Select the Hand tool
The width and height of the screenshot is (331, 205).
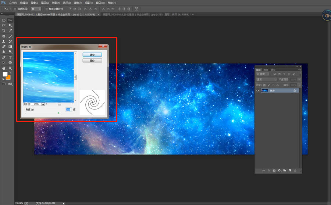(4, 68)
